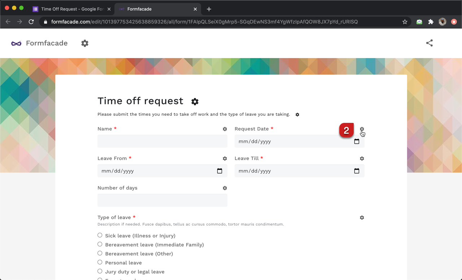Open the Leave From field settings gear
The width and height of the screenshot is (462, 280).
(225, 159)
